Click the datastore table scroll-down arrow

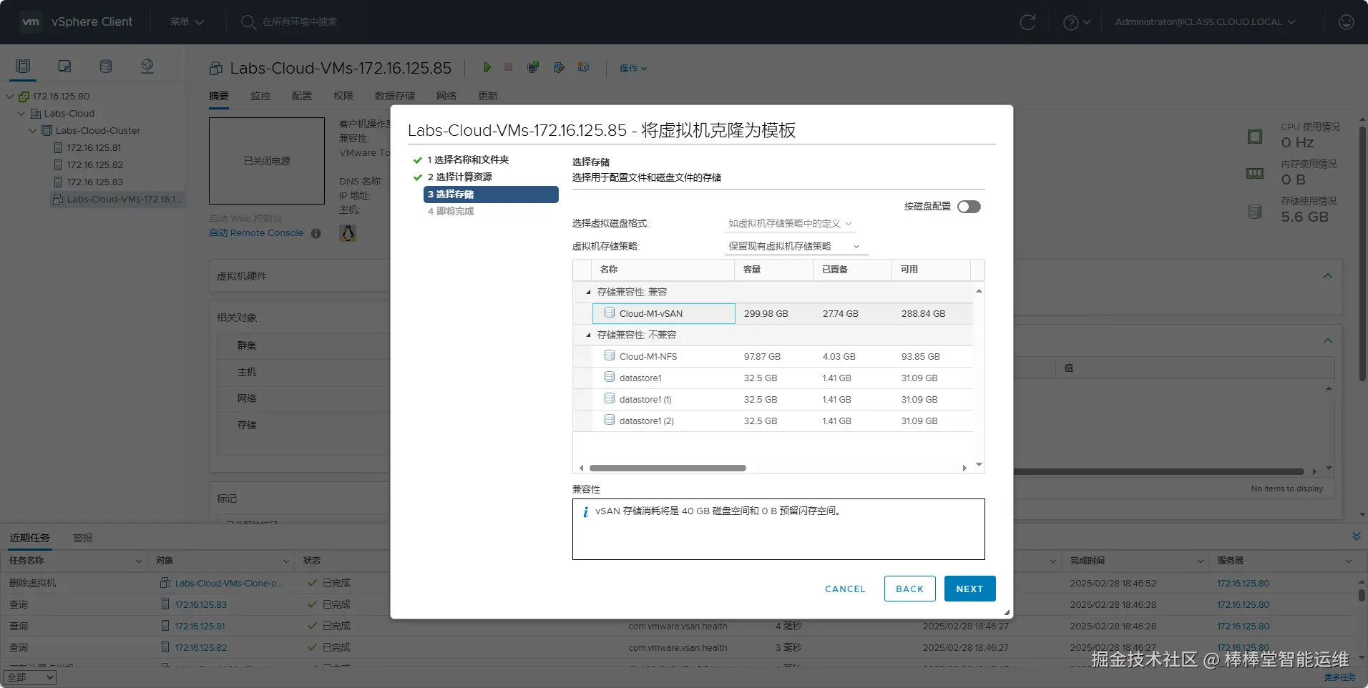point(979,465)
